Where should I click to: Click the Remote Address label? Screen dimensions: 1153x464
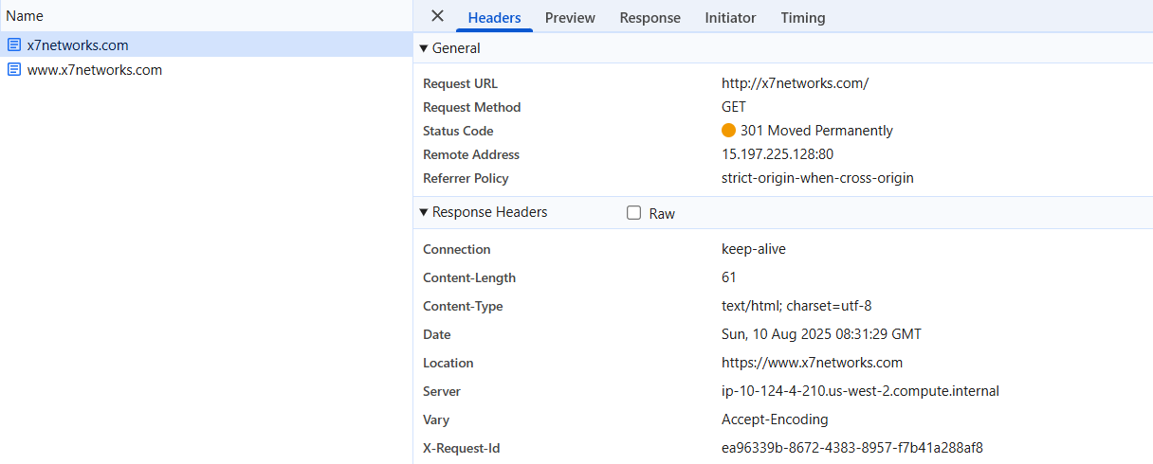tap(471, 154)
